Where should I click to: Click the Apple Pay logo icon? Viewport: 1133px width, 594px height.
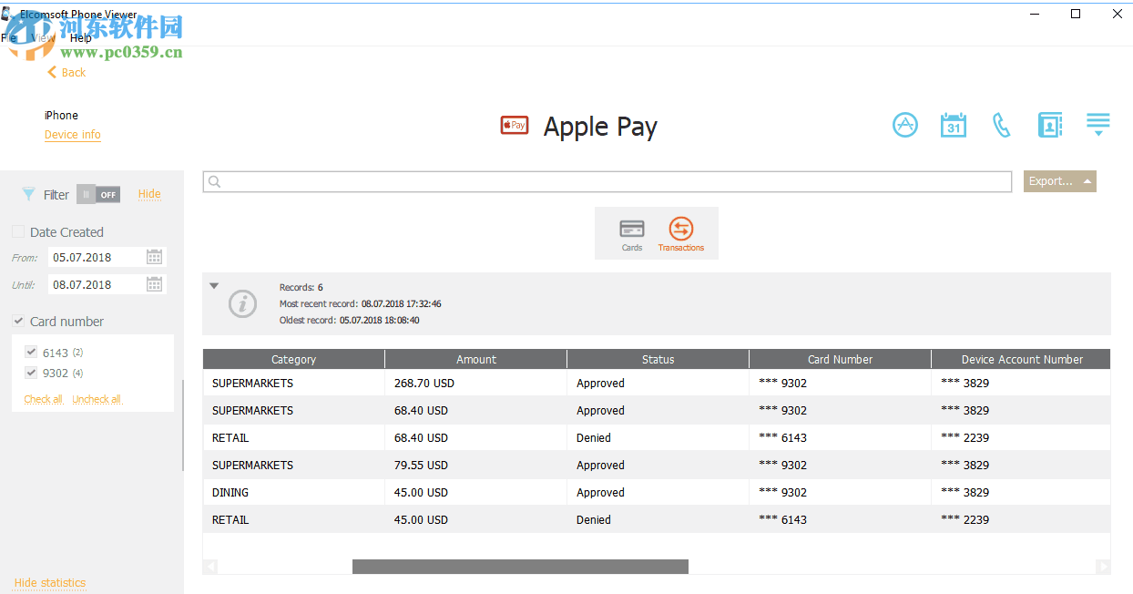pyautogui.click(x=515, y=126)
